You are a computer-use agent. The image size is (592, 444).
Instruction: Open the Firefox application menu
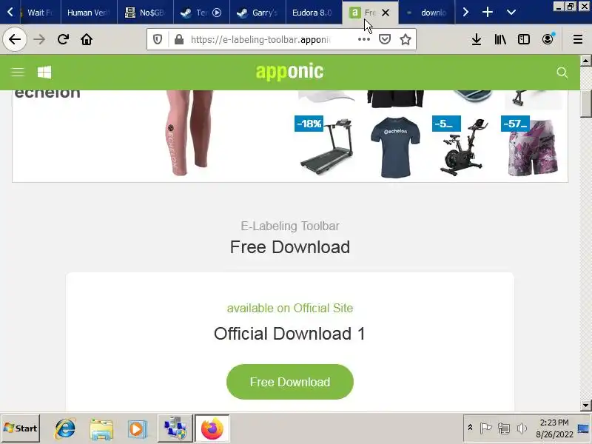578,39
